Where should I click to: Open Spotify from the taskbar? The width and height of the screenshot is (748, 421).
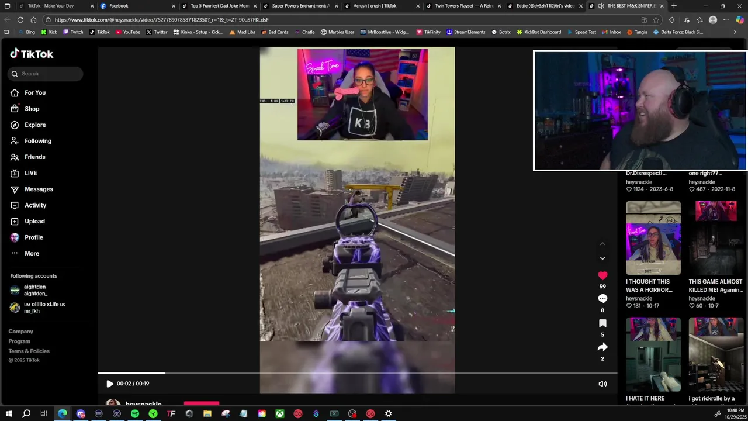point(135,414)
